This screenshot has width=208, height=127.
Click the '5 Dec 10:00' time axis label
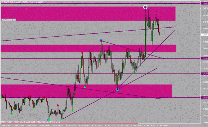tap(97, 125)
